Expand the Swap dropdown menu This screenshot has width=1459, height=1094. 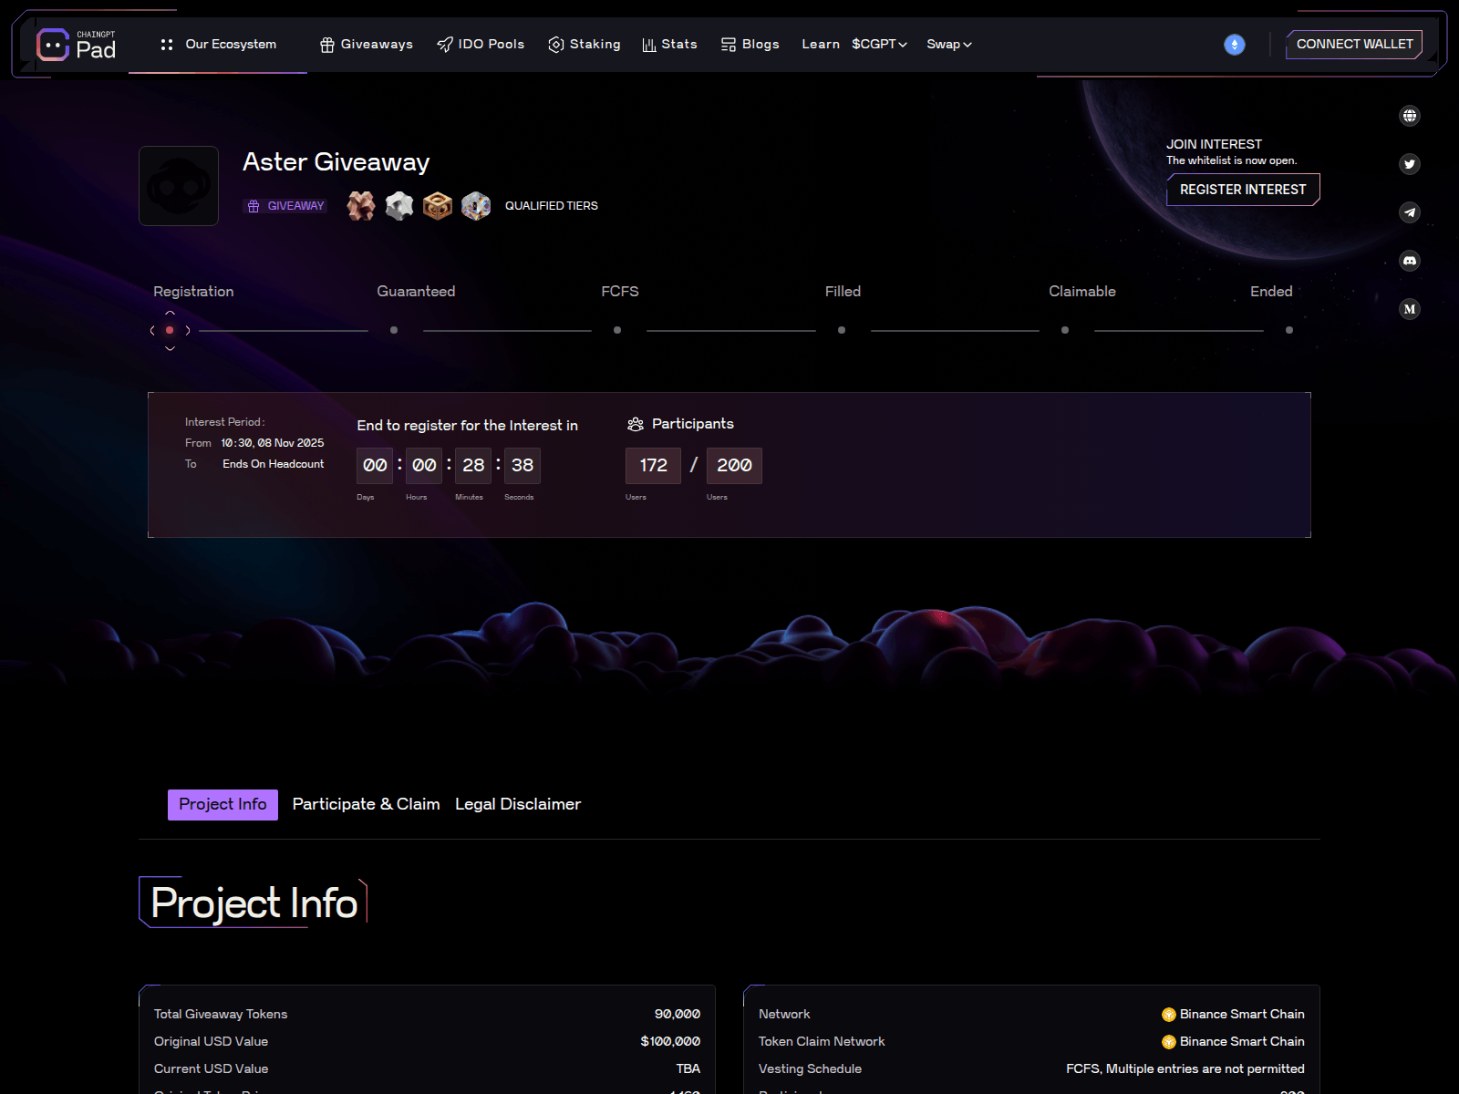pos(949,44)
